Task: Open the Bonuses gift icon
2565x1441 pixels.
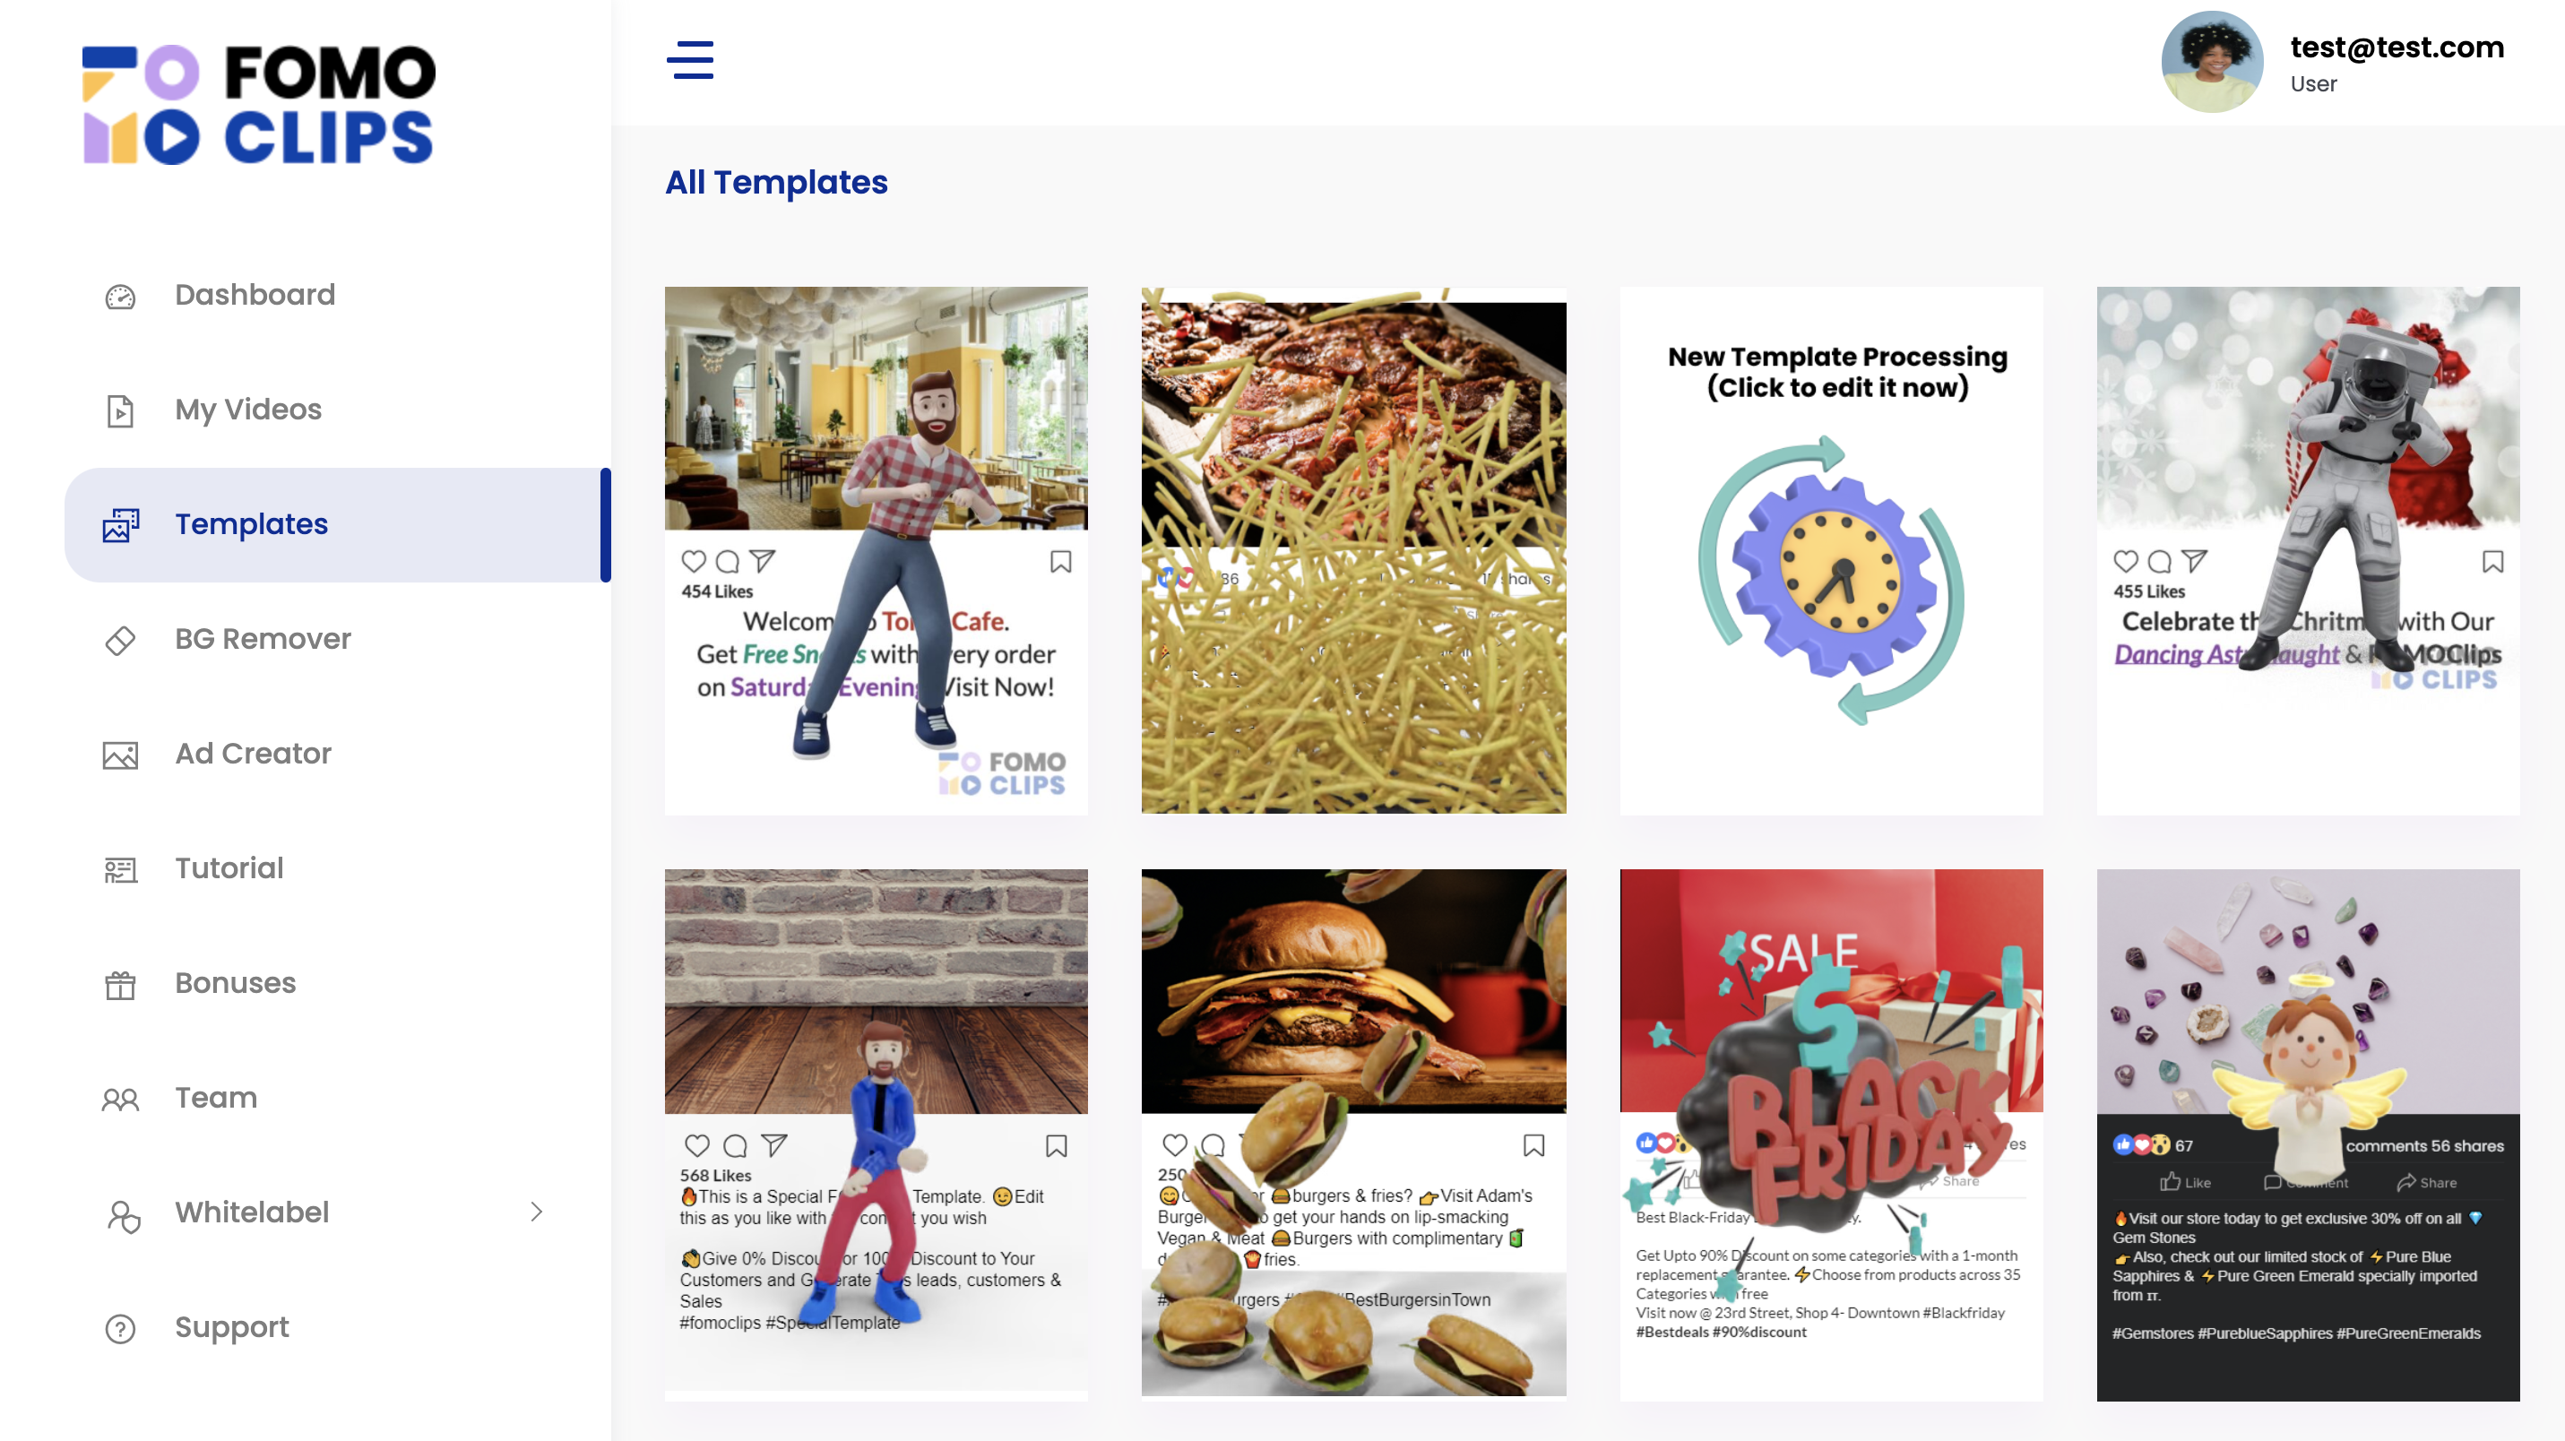Action: pos(120,984)
